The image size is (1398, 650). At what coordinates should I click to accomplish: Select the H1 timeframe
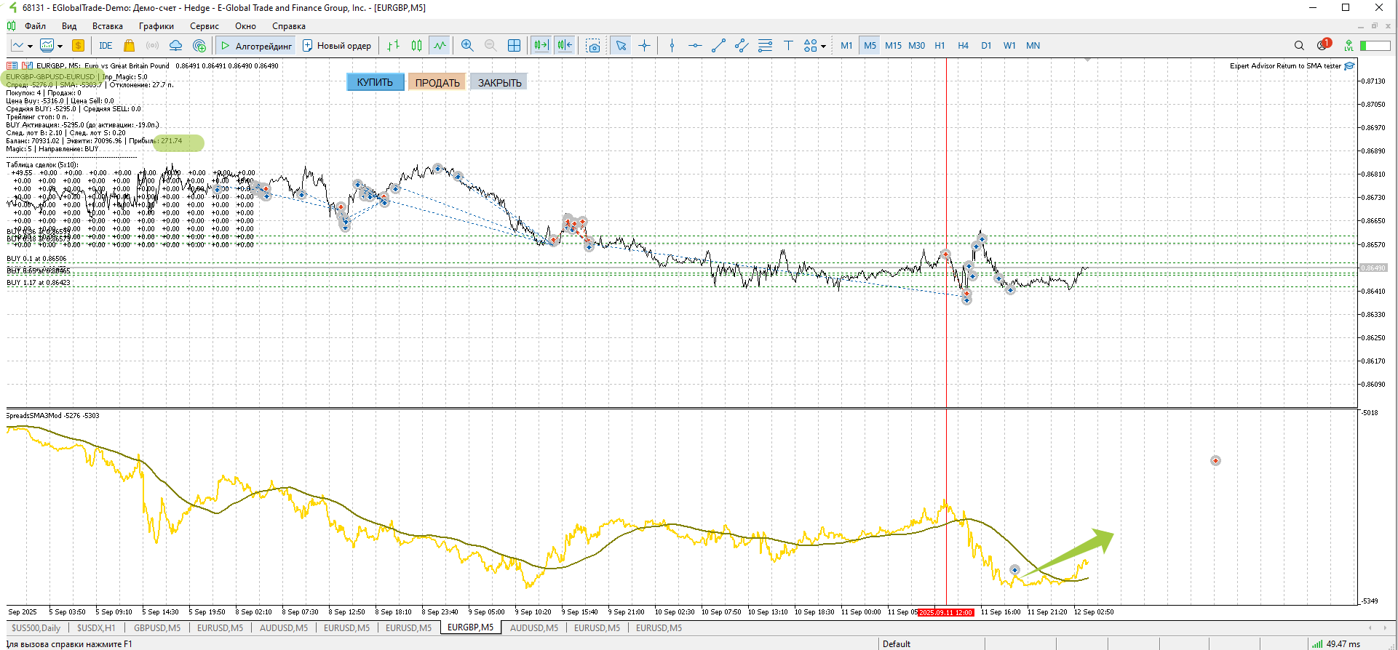[940, 46]
